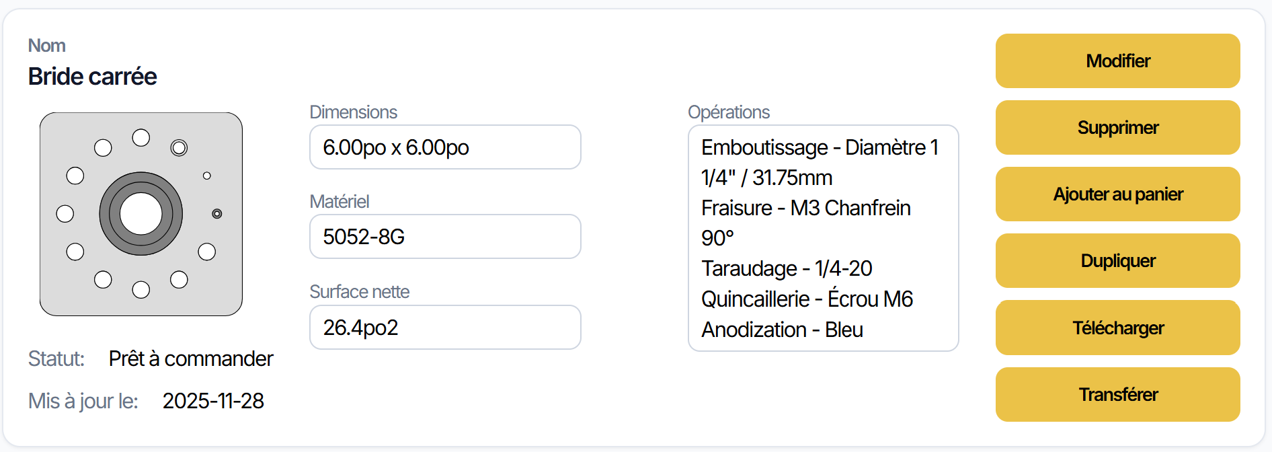Click the part name Bride carrée
1272x452 pixels.
93,77
